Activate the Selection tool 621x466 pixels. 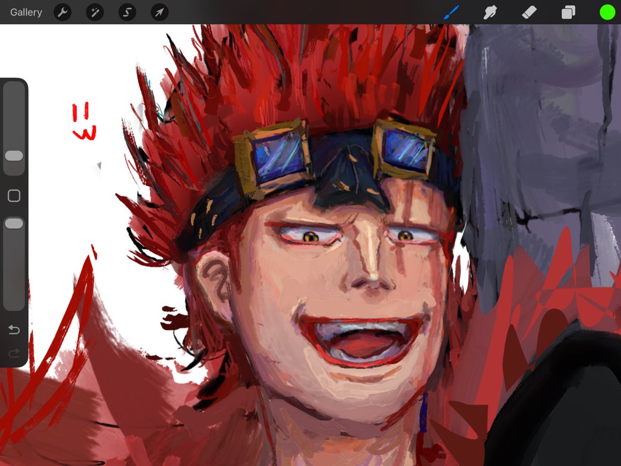(127, 12)
